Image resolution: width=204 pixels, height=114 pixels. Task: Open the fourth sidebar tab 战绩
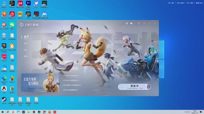[25, 56]
